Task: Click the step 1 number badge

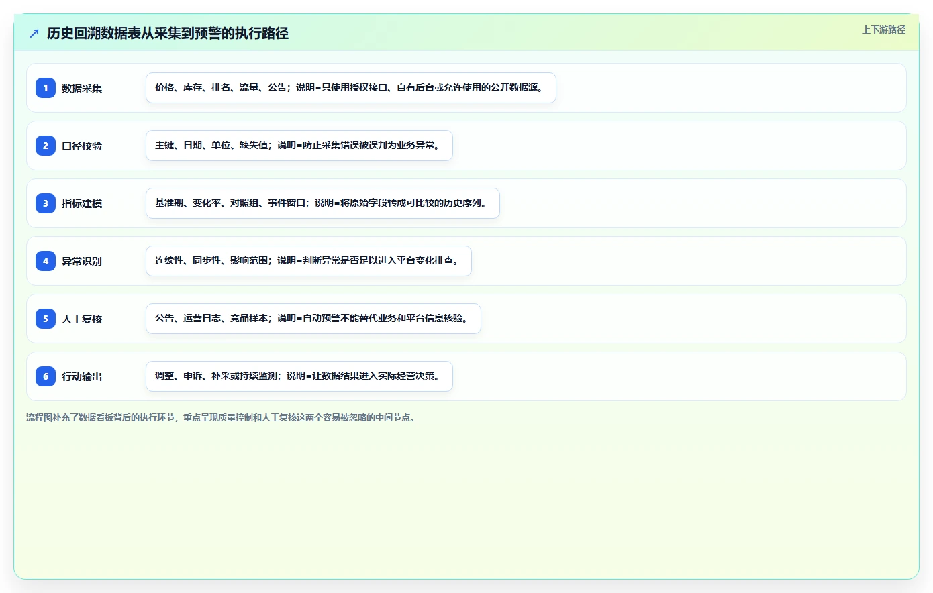Action: click(x=46, y=88)
